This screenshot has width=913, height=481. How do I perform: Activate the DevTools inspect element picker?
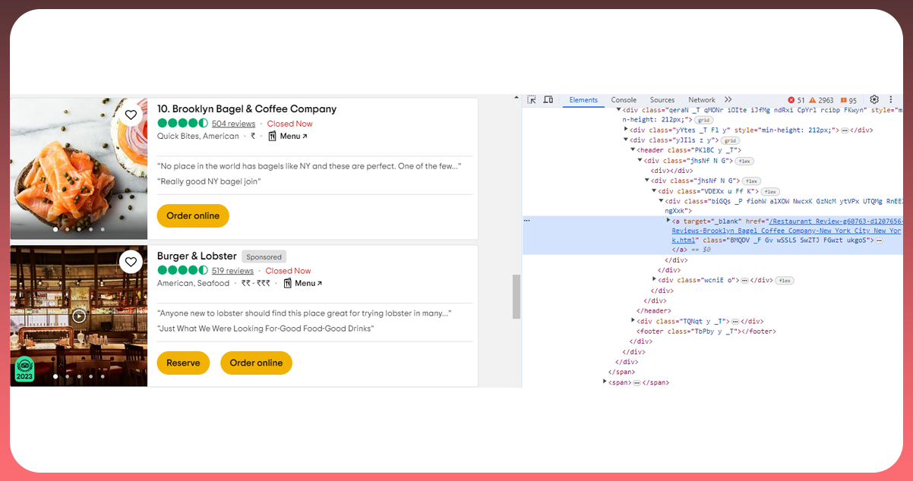(532, 99)
